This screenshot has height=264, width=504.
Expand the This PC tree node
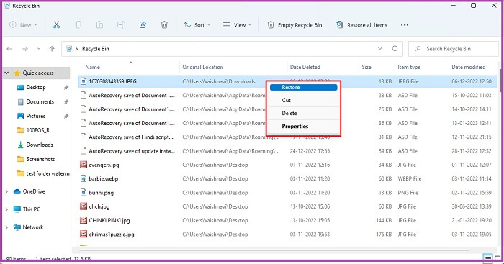coord(6,209)
